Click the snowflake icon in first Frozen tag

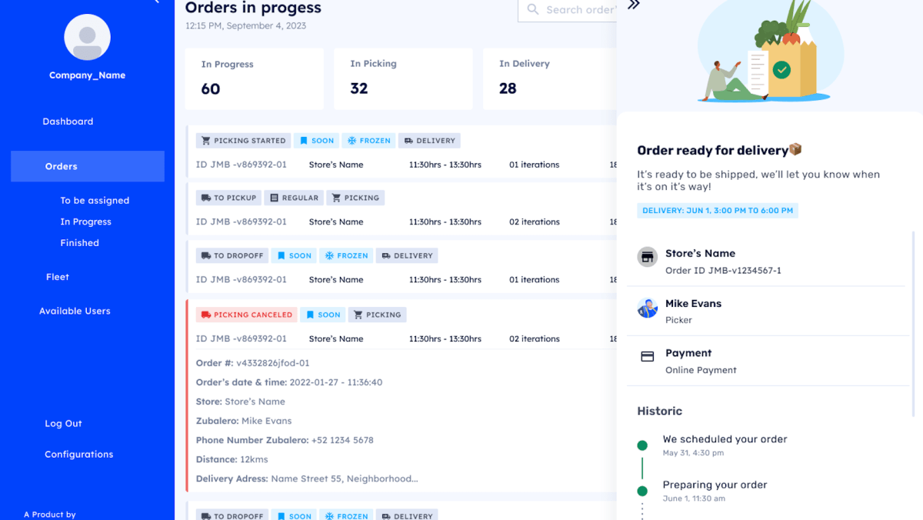[352, 141]
